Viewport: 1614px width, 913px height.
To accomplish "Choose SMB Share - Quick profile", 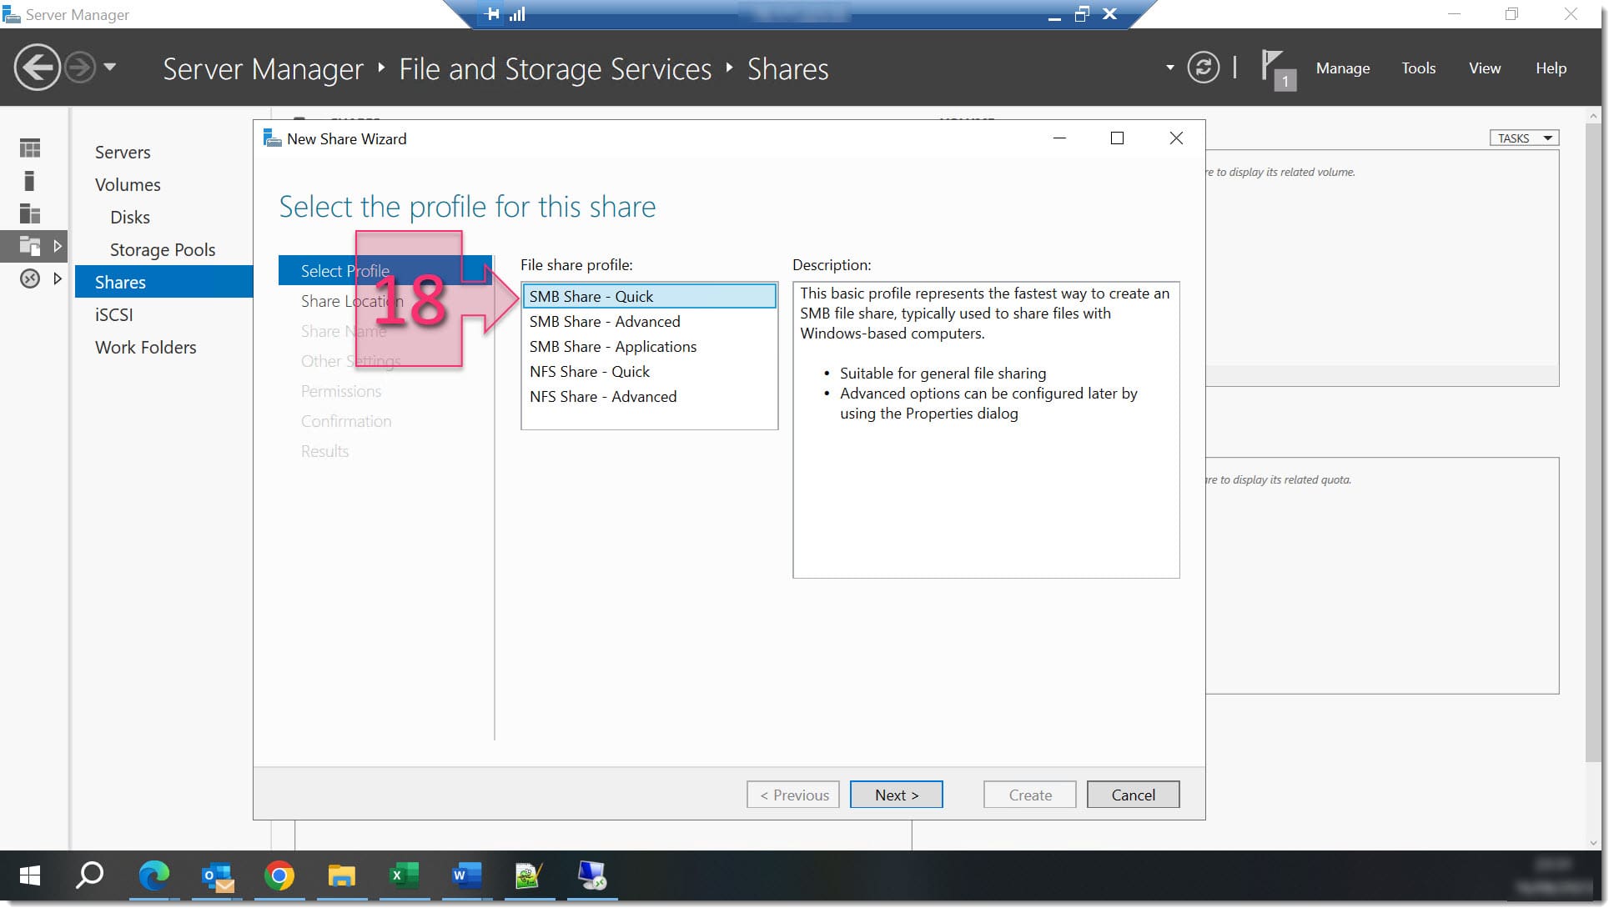I will [649, 297].
